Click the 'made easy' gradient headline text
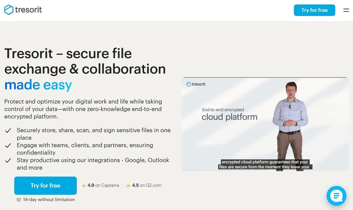 38,85
